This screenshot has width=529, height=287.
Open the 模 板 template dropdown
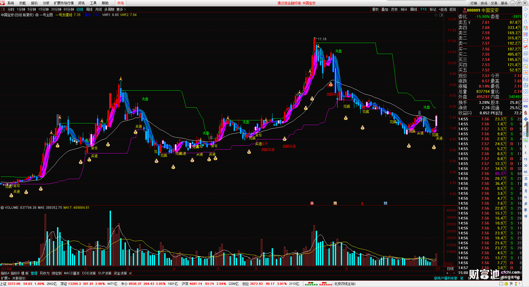(x=25, y=273)
